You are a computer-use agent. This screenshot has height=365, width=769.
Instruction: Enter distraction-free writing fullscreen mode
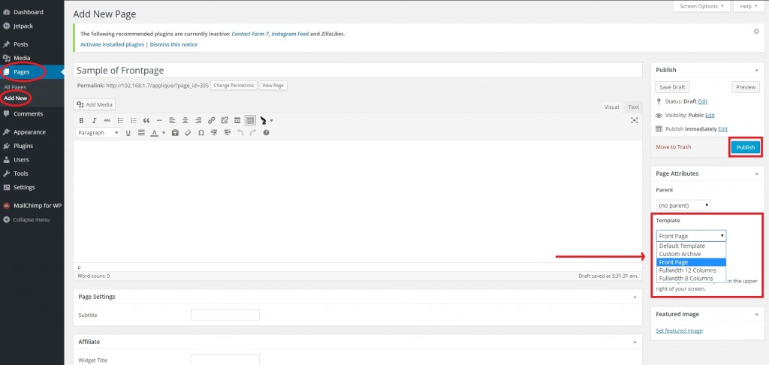635,120
